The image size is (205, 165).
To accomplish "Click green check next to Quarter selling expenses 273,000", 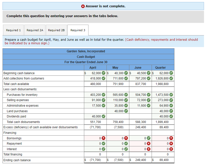I will (x=171, y=100).
